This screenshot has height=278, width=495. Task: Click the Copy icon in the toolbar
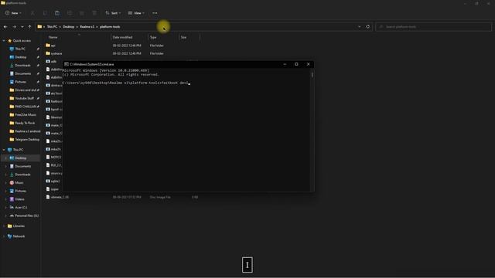45,13
